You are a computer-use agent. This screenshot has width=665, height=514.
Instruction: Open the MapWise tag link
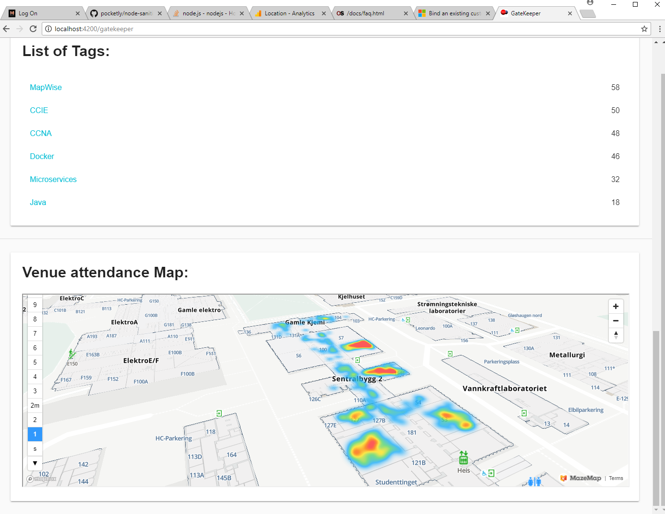46,87
